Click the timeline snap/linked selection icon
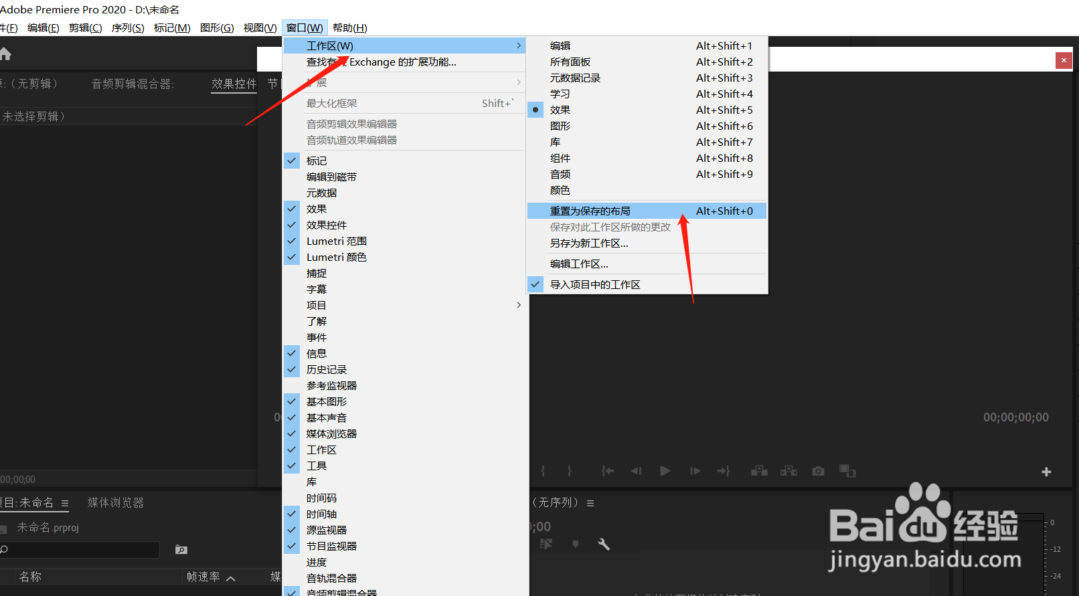 [546, 544]
